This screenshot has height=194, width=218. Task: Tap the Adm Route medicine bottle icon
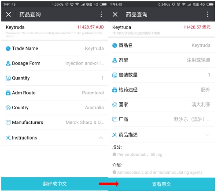coord(8,93)
